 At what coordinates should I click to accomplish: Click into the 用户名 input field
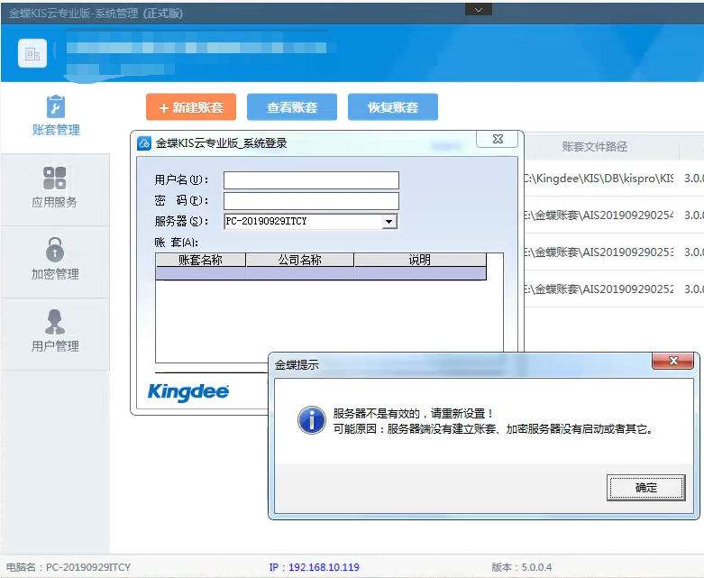coord(311,180)
